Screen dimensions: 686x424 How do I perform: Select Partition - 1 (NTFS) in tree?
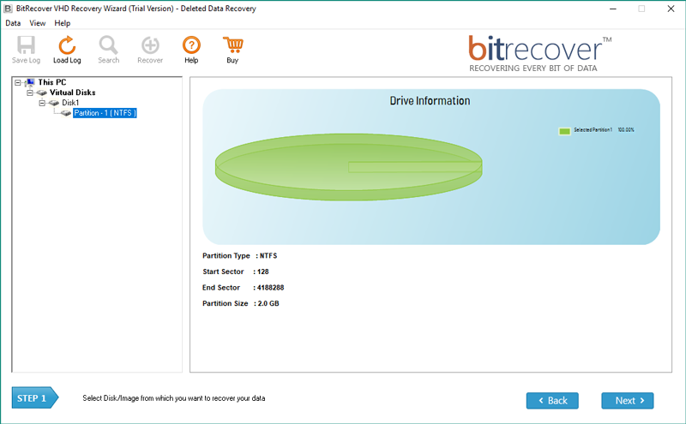[105, 113]
